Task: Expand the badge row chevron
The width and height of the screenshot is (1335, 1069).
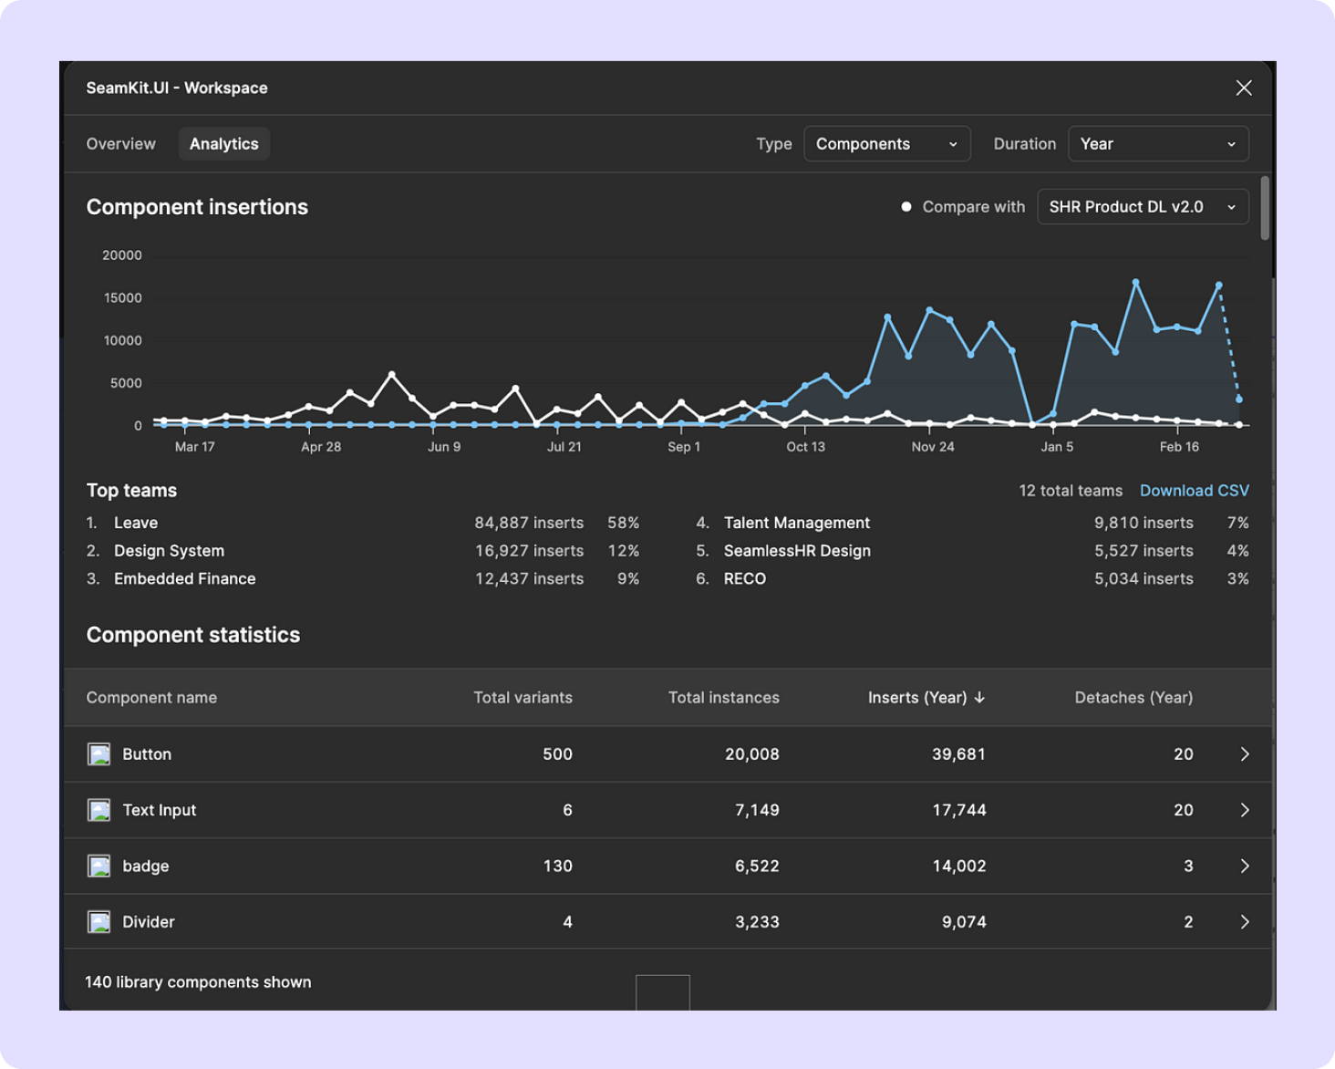Action: 1245,866
